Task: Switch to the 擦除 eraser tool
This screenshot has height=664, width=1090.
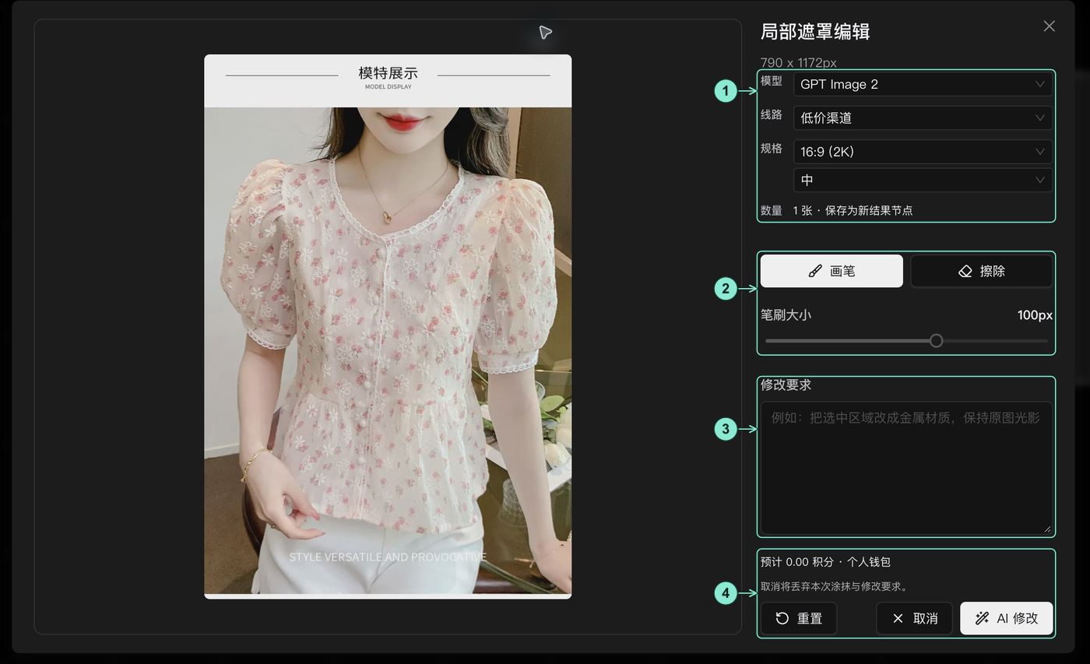Action: 981,271
